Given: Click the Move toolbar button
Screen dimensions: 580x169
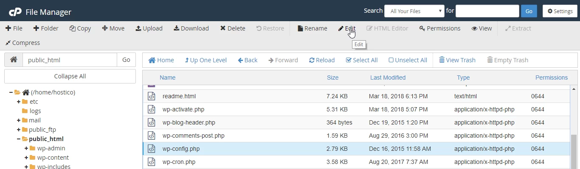Looking at the screenshot, I should click(113, 28).
